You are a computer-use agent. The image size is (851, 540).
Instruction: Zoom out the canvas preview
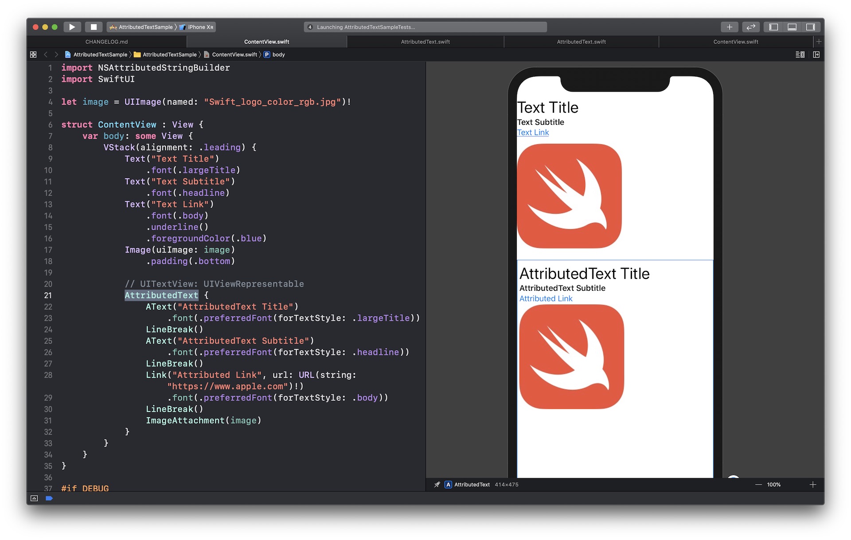(x=758, y=485)
